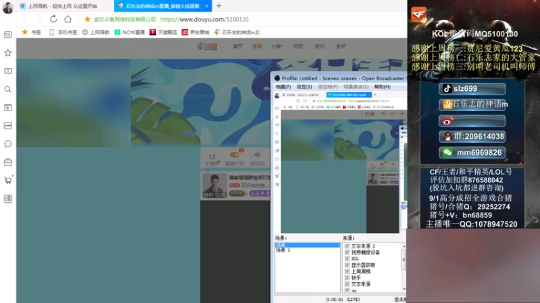Viewport: 540px width, 303px height.
Task: Click the OBS preview canvas
Action: coord(340,162)
